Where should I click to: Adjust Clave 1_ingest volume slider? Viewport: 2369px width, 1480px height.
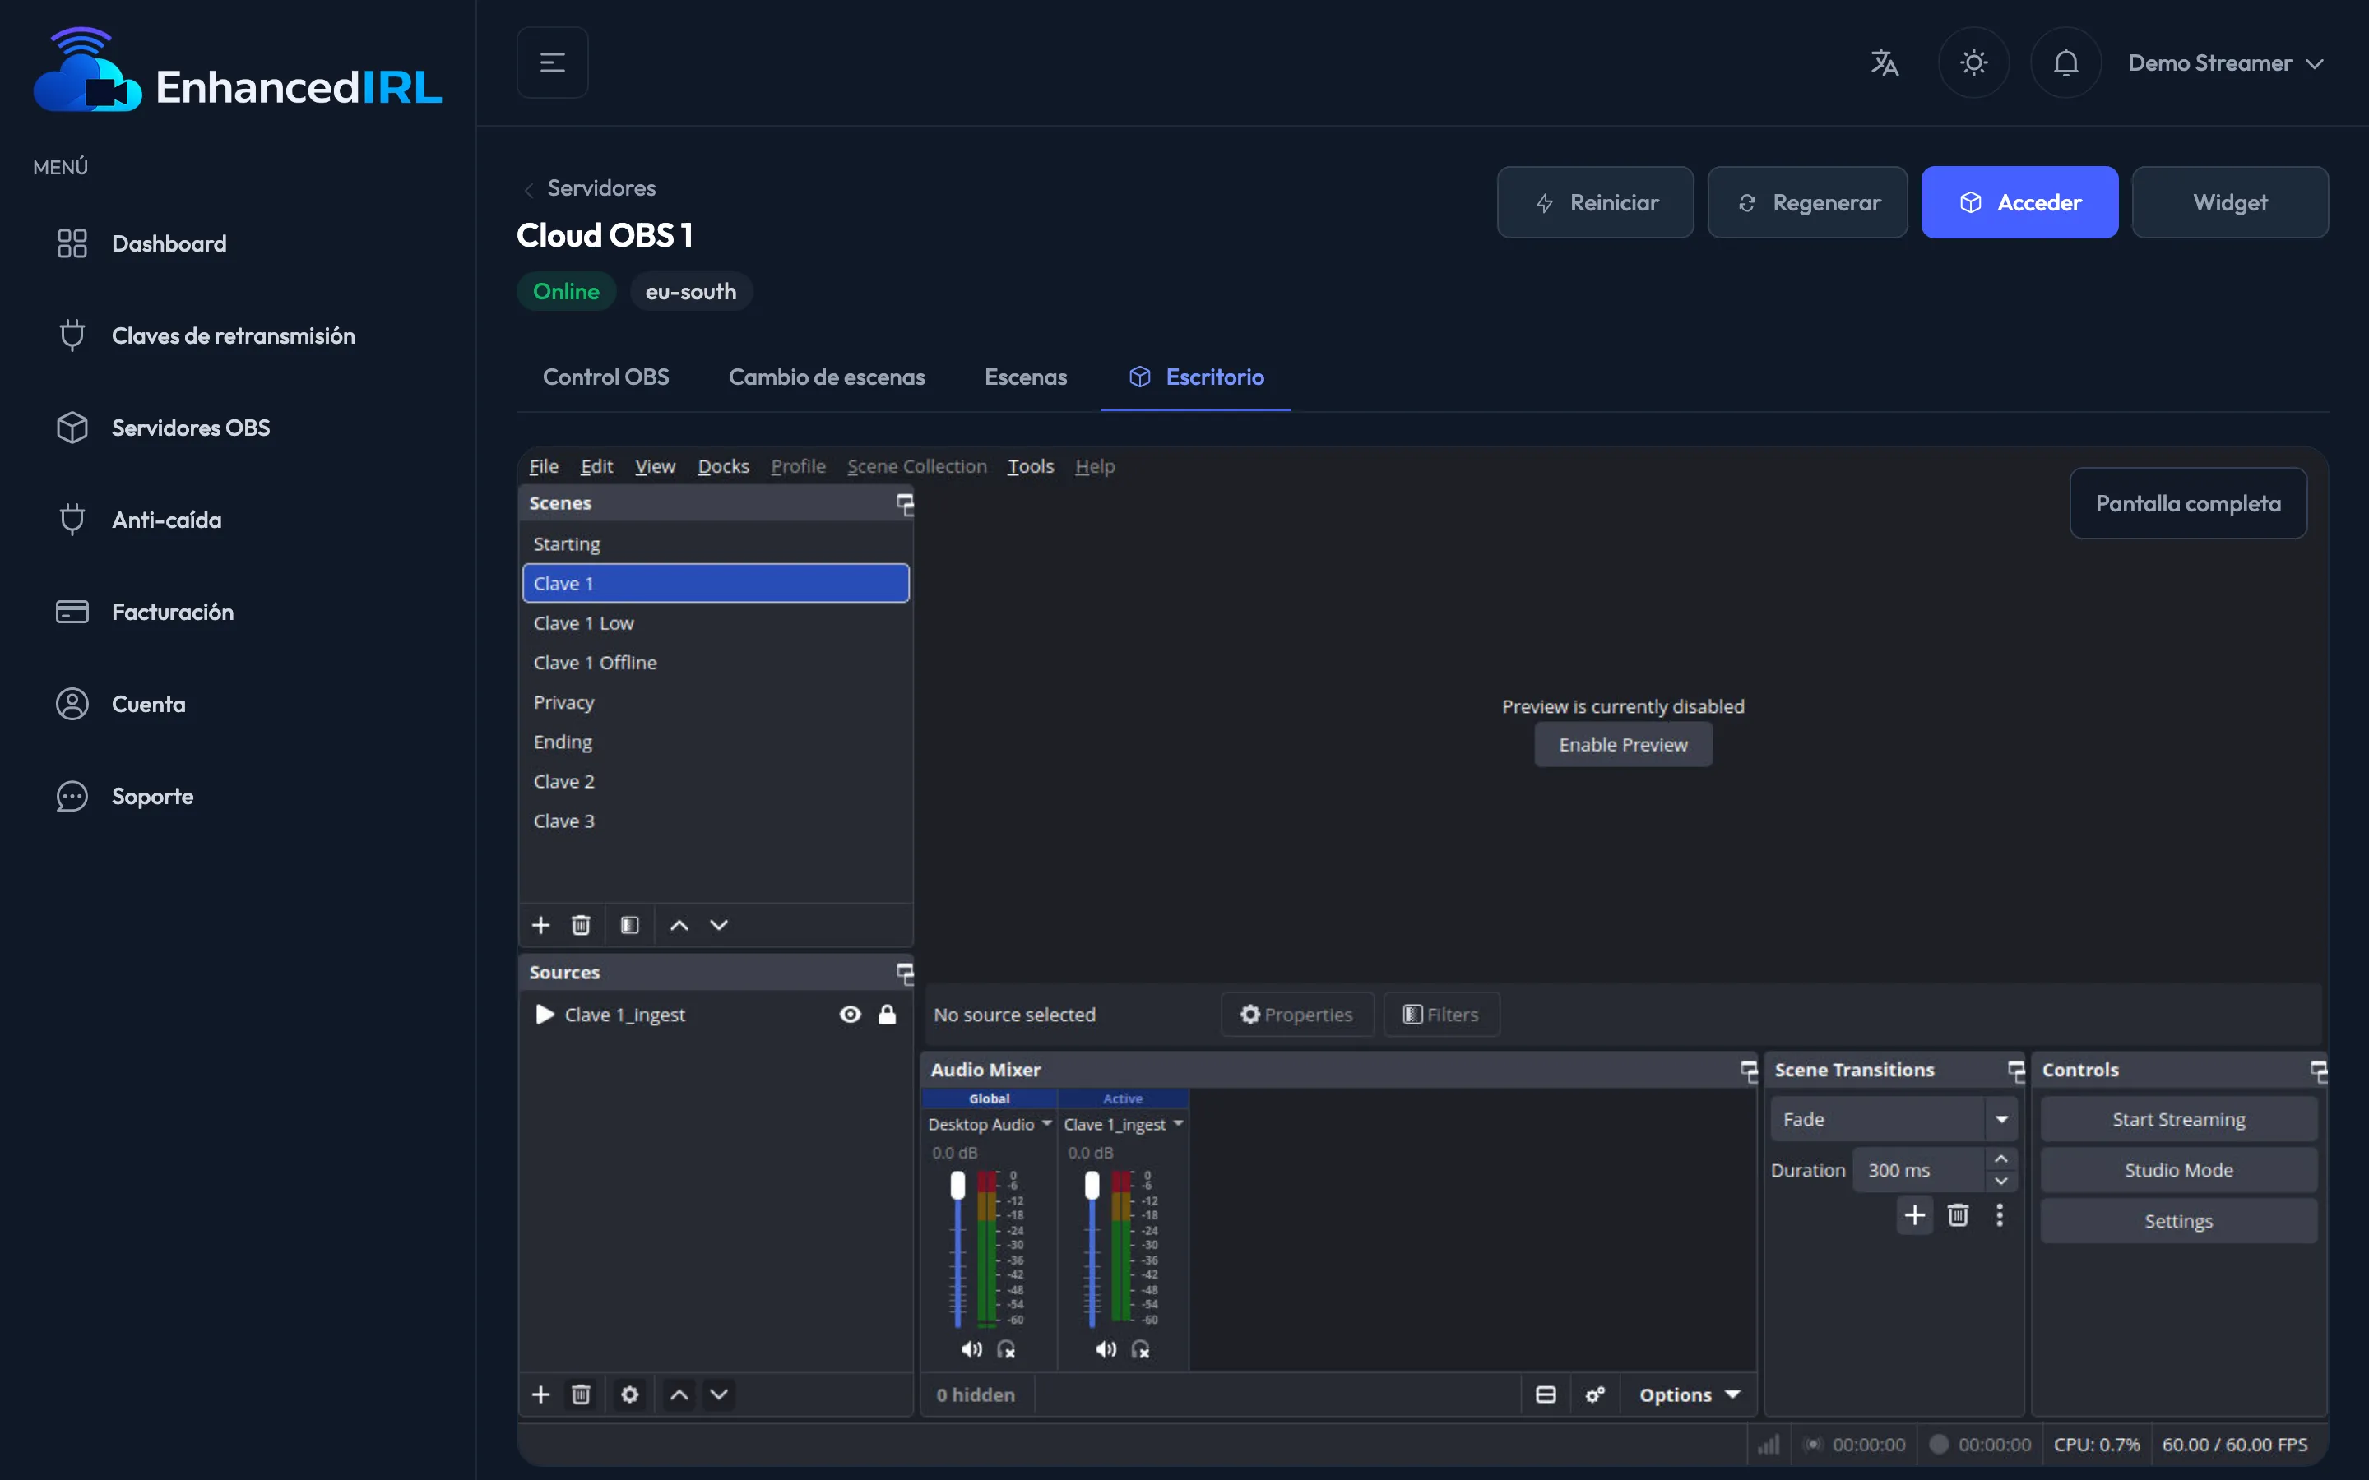point(1092,1249)
